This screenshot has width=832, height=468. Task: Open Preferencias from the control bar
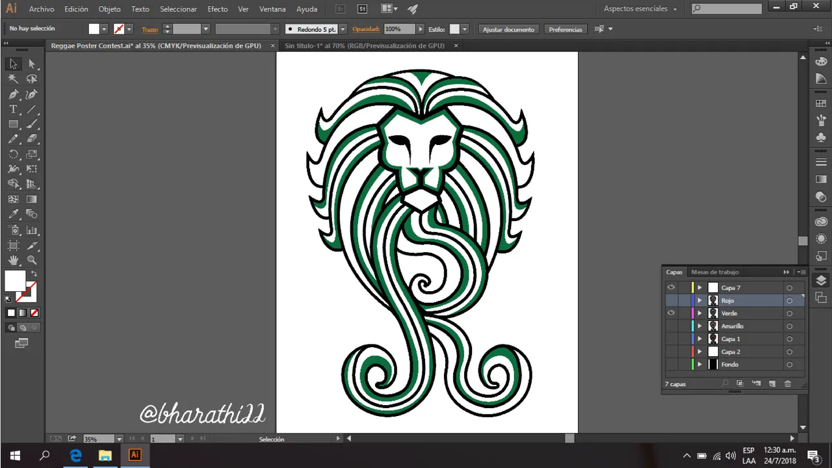(x=565, y=29)
